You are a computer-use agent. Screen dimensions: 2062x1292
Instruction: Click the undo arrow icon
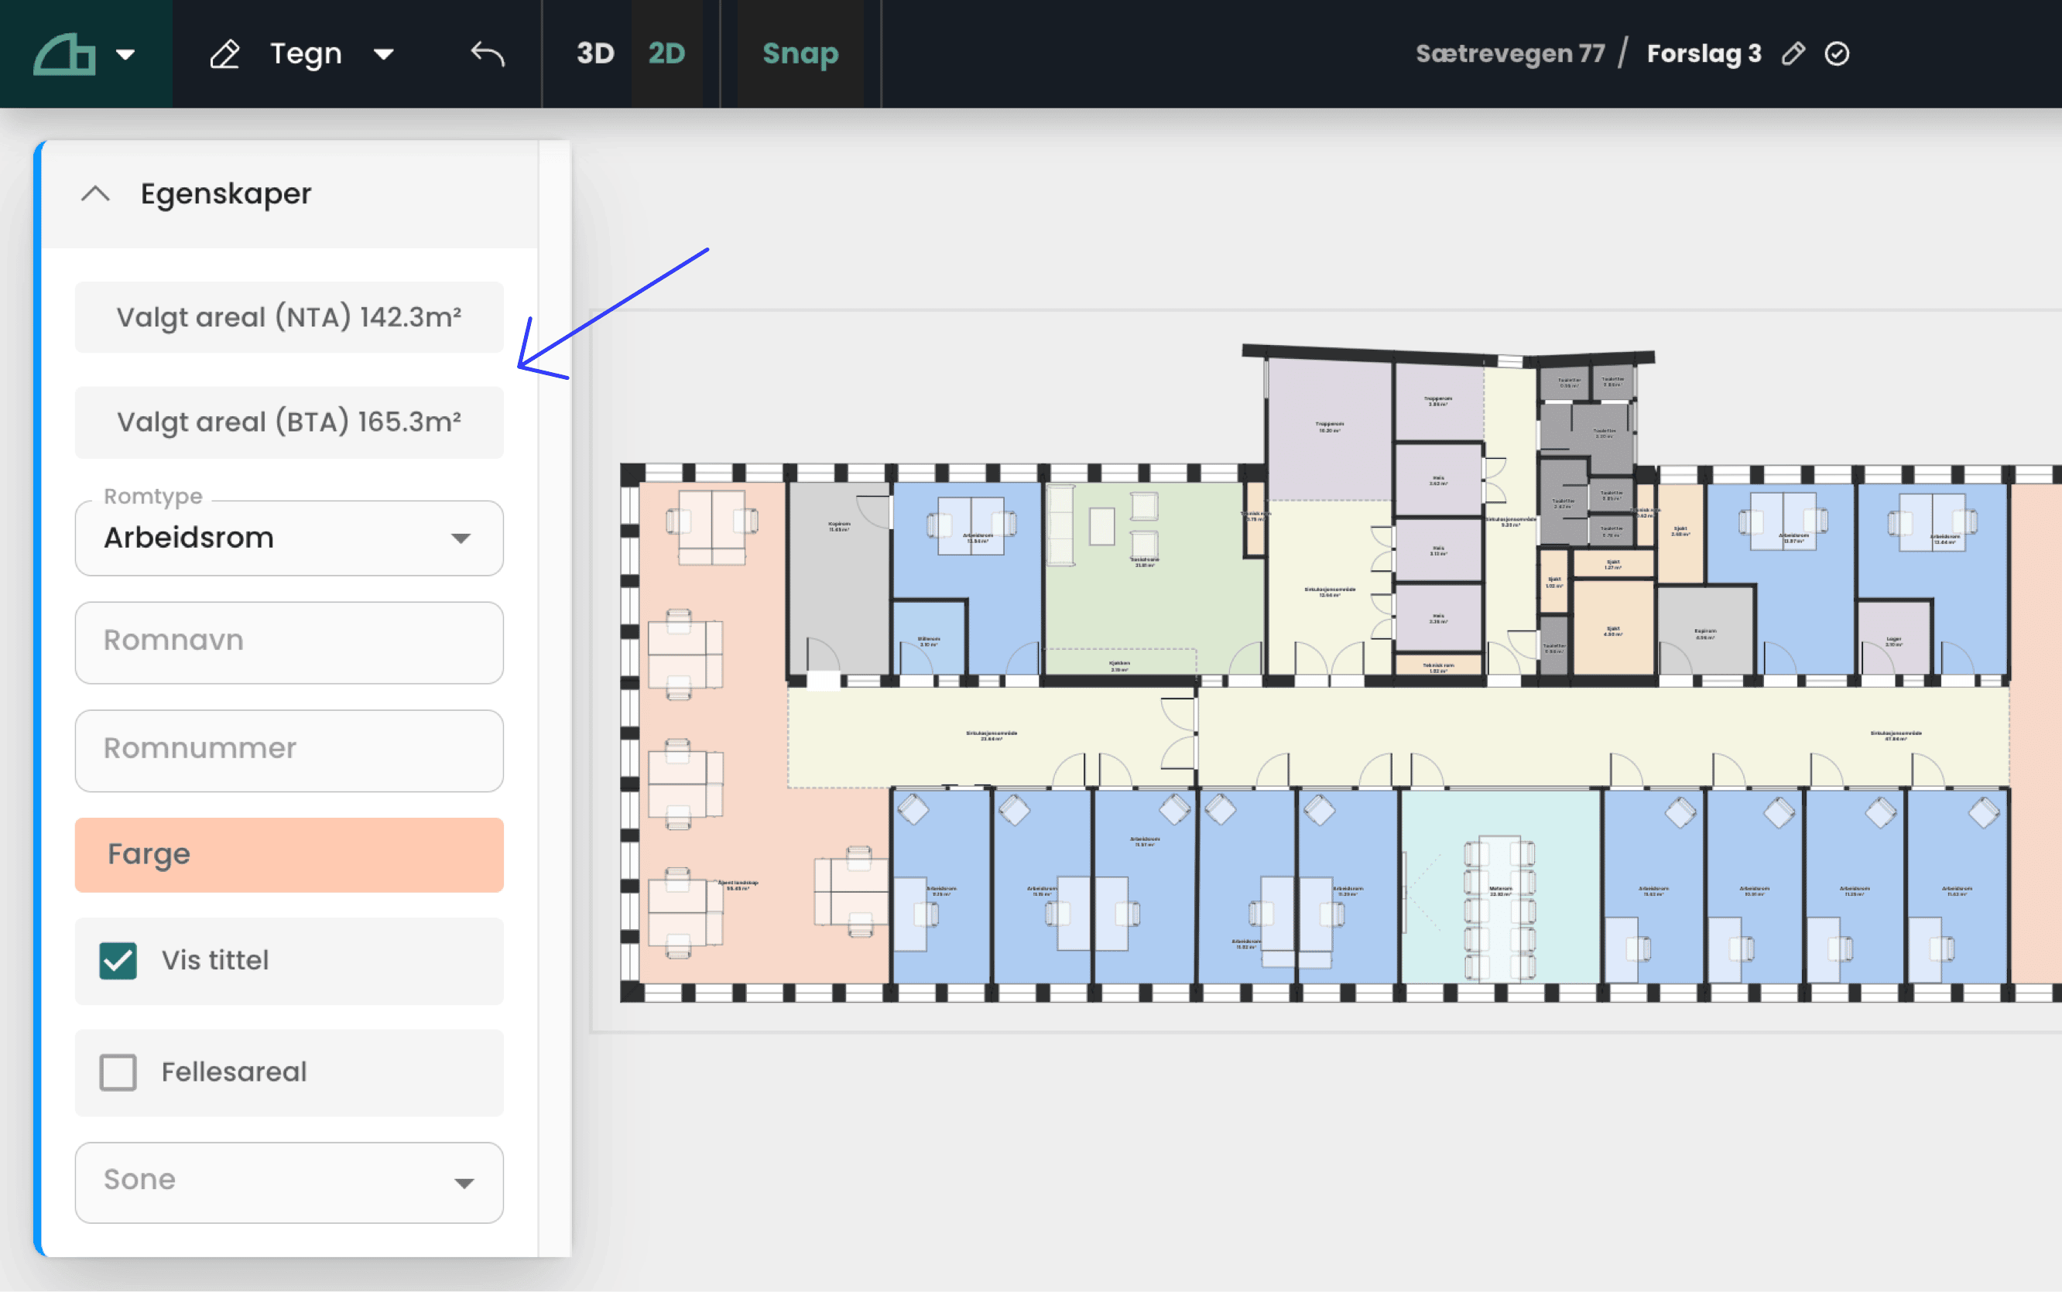pos(488,54)
